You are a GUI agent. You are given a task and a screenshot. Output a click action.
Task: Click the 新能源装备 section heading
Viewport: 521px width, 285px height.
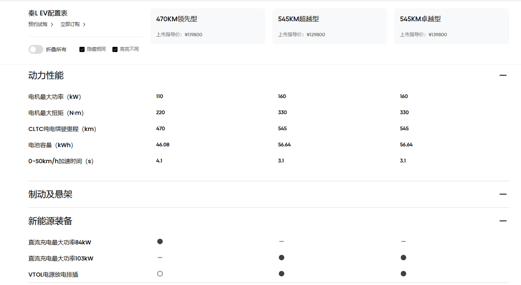point(50,221)
